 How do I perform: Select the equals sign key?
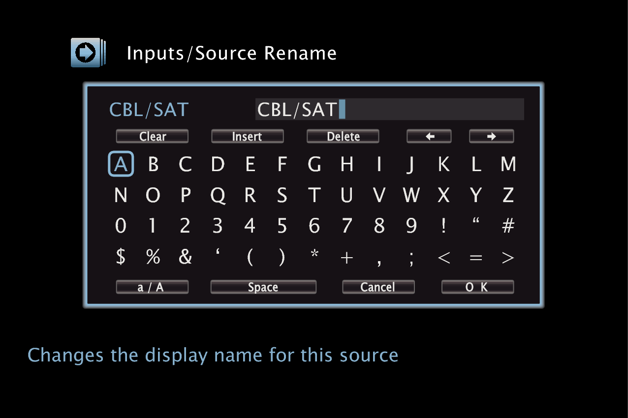click(x=475, y=257)
